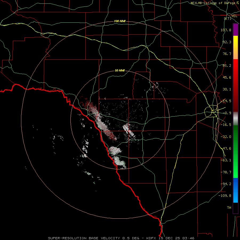Screen dimensions: 240x240
Task: Click the -47.6 velocity scale value
Action: (x=226, y=149)
